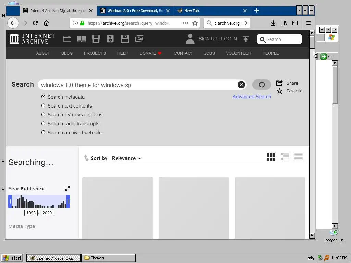Viewport: 351px width, 263px height.
Task: Open Internet Archive Texts book icon
Action: pos(82,39)
